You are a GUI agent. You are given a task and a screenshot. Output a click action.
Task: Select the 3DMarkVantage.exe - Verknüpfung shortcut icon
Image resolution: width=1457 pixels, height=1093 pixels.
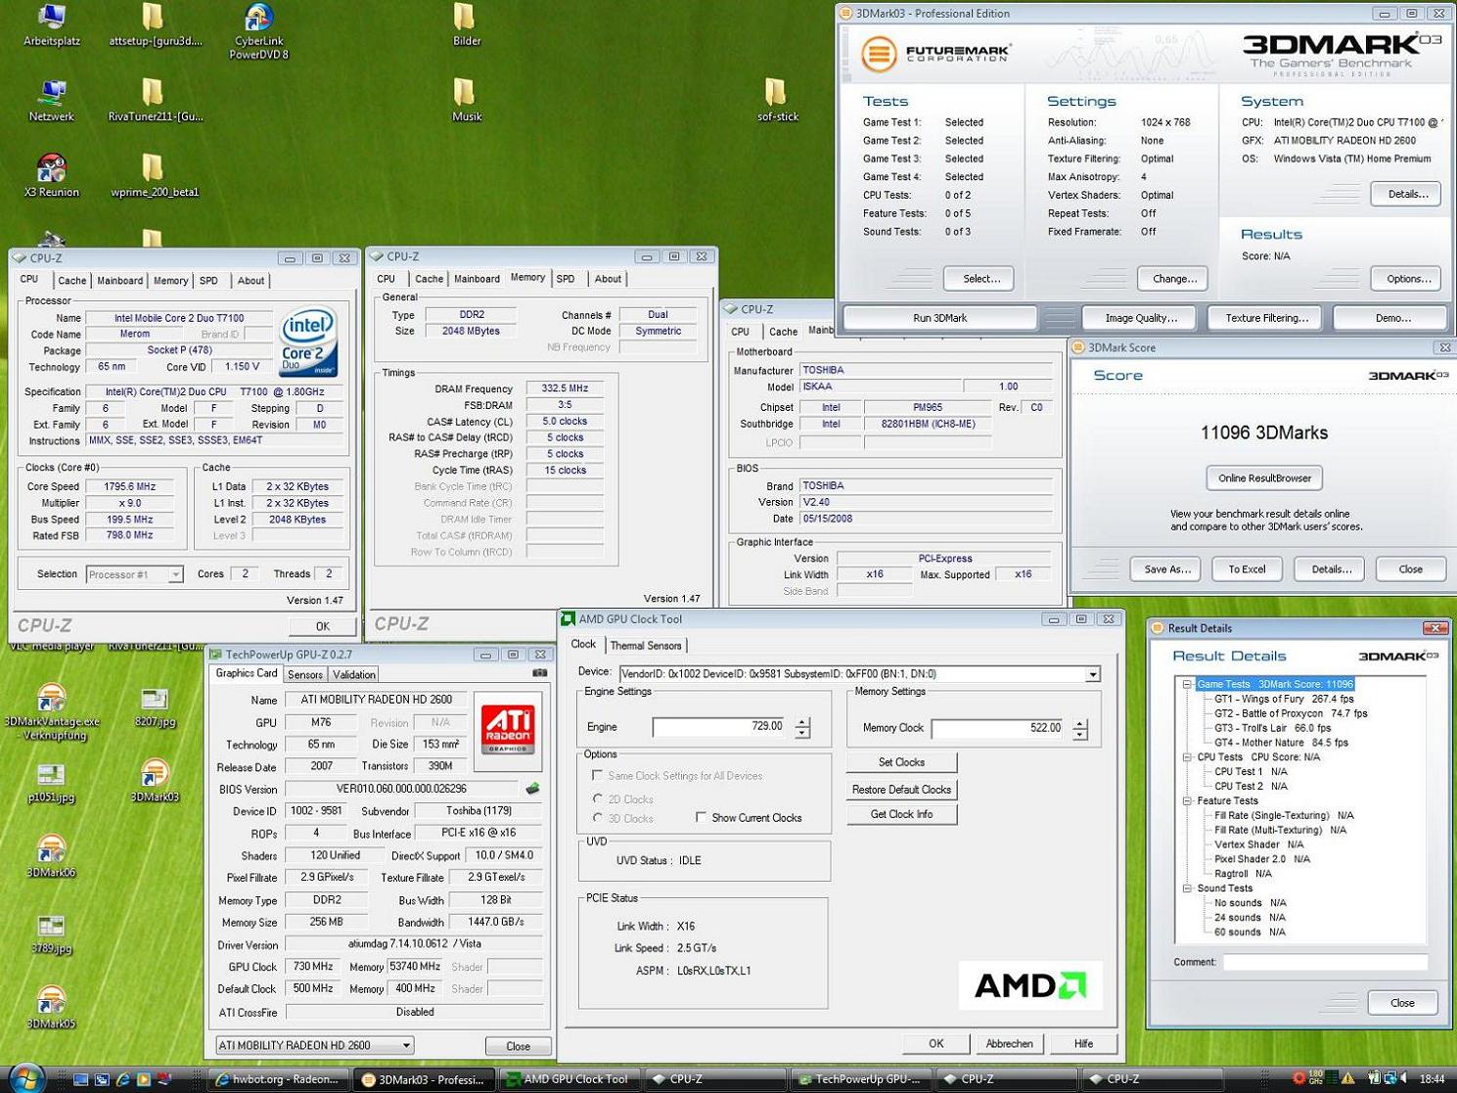click(x=51, y=712)
